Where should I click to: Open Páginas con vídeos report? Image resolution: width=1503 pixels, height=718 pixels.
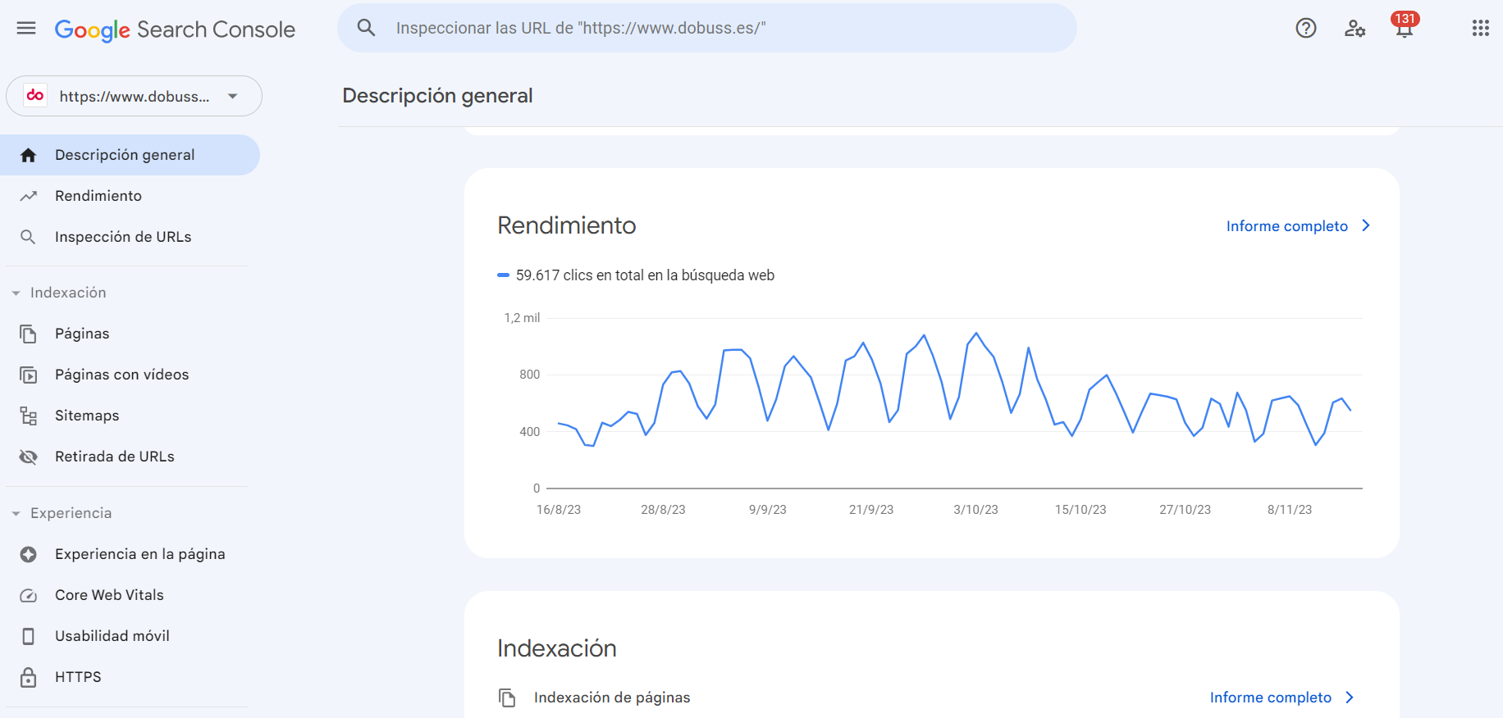[130, 375]
